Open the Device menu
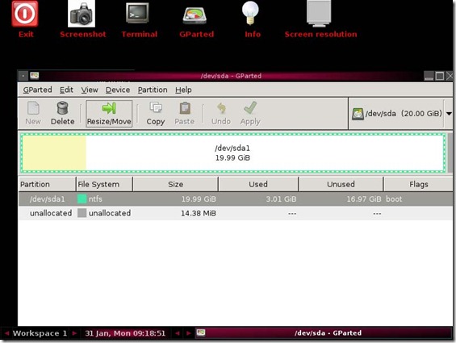The height and width of the screenshot is (343, 456). pos(118,90)
